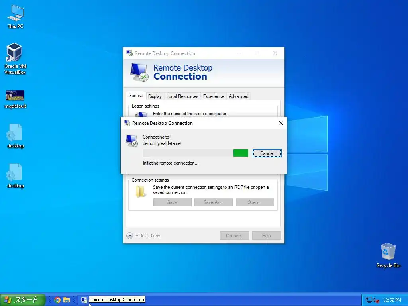This screenshot has width=408, height=306.
Task: Open Chrome from the quick launch bar
Action: [57, 300]
